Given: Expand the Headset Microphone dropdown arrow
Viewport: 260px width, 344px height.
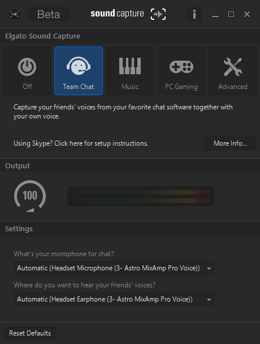Looking at the screenshot, I should coord(209,268).
